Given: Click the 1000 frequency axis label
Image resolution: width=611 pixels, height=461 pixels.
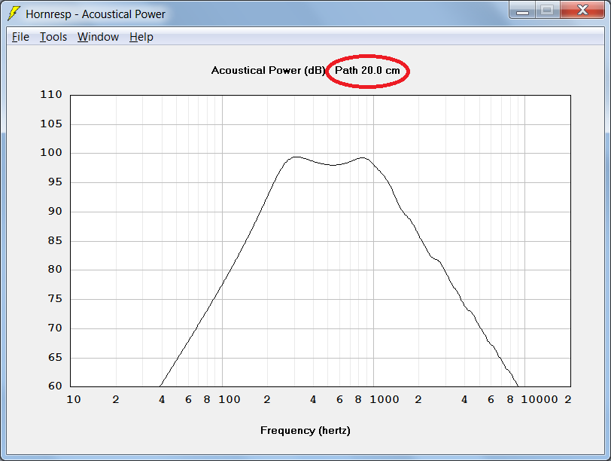Looking at the screenshot, I should (x=385, y=399).
